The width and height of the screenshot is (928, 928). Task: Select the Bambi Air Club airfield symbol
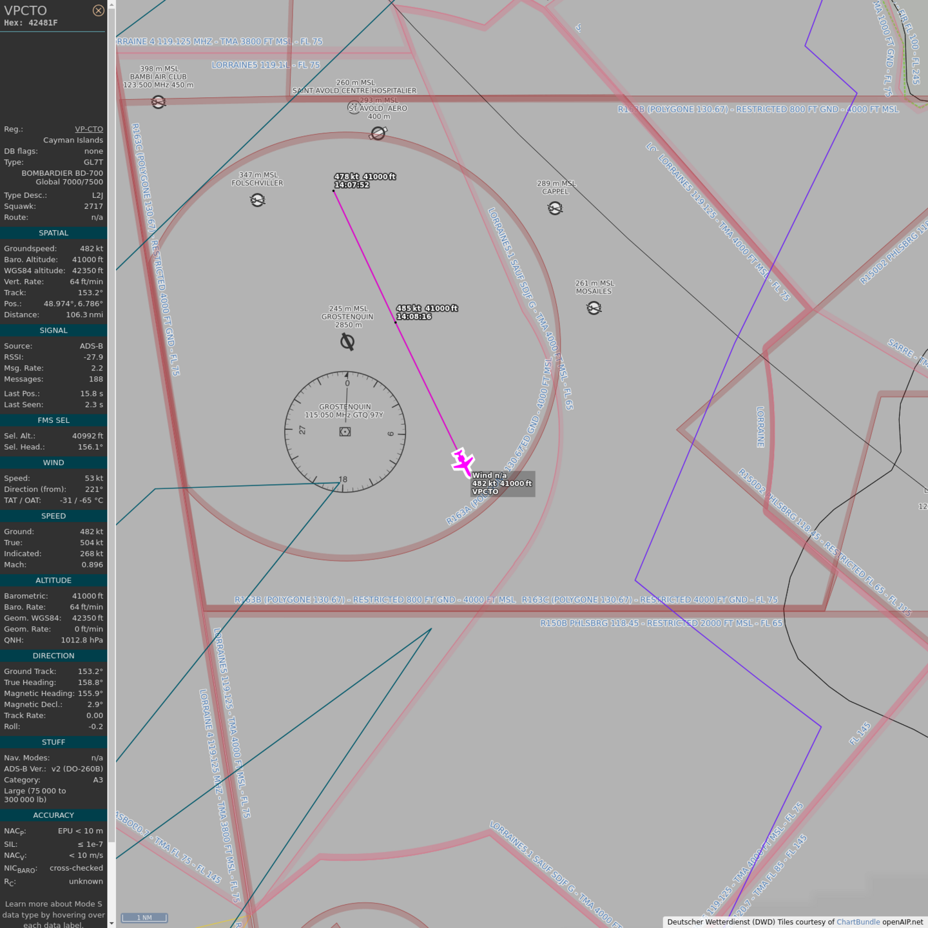pos(159,102)
